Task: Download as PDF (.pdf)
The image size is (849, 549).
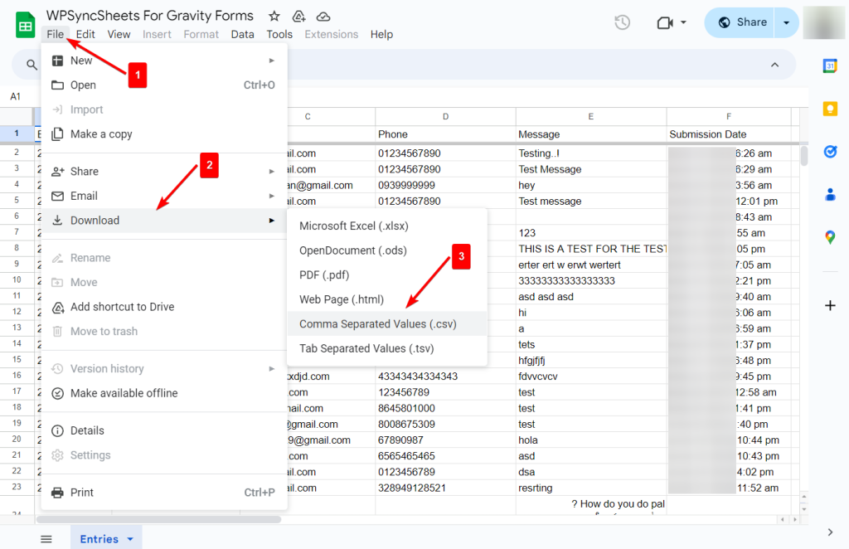Action: (387, 275)
